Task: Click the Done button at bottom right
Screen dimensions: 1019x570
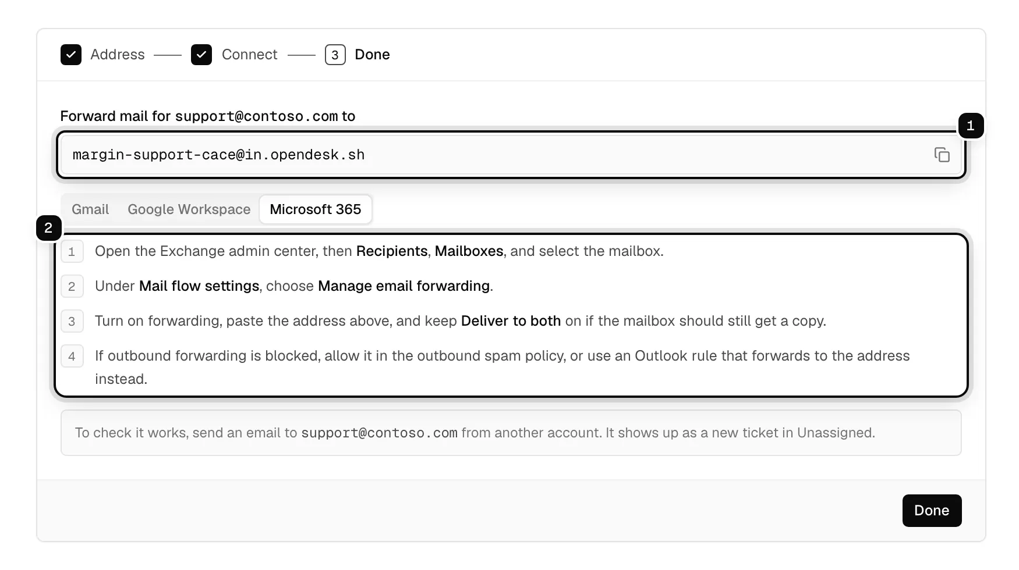Action: pyautogui.click(x=932, y=511)
